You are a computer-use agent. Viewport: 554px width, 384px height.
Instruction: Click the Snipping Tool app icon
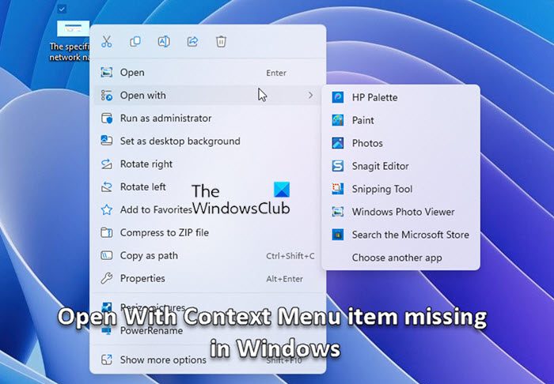pyautogui.click(x=338, y=189)
